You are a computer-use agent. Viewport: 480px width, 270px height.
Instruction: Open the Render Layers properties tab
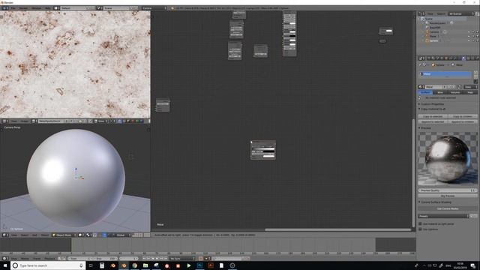click(433, 58)
